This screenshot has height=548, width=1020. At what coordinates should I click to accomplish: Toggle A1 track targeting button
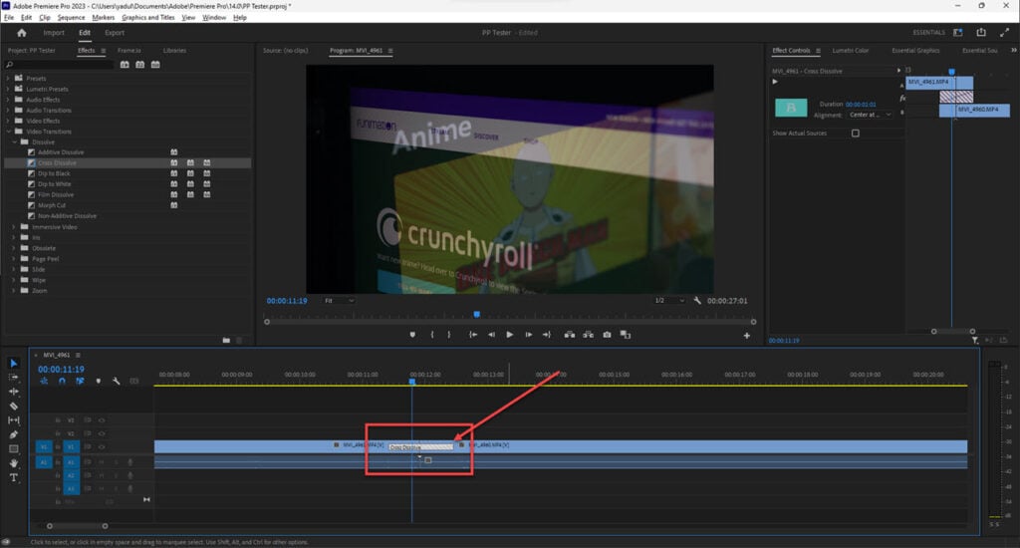coord(71,462)
